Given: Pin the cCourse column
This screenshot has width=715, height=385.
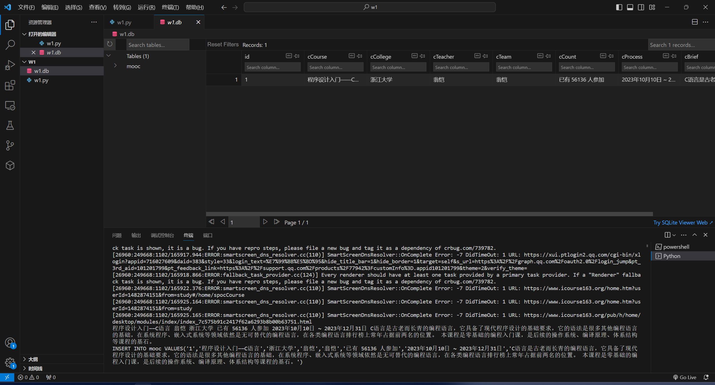Looking at the screenshot, I should coord(359,56).
